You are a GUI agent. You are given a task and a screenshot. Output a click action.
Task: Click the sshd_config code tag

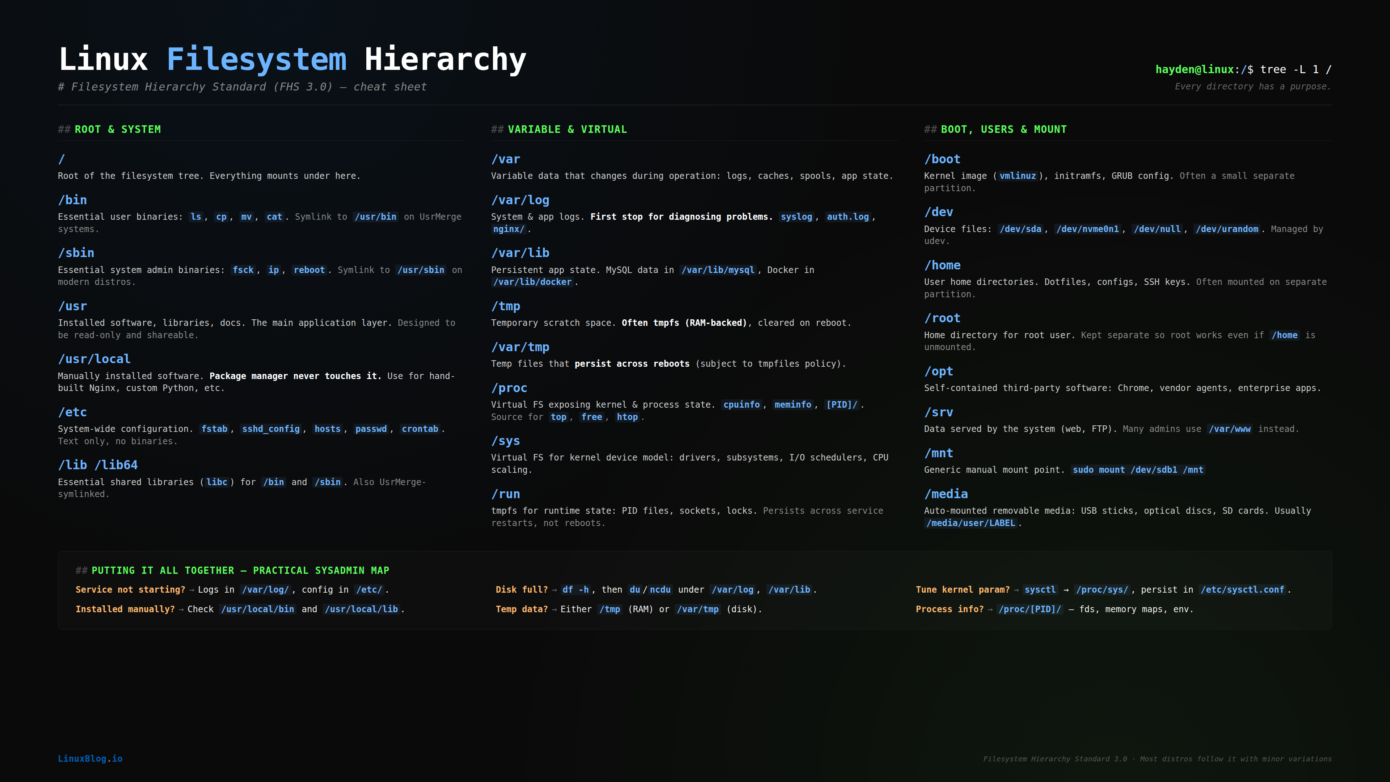(270, 429)
